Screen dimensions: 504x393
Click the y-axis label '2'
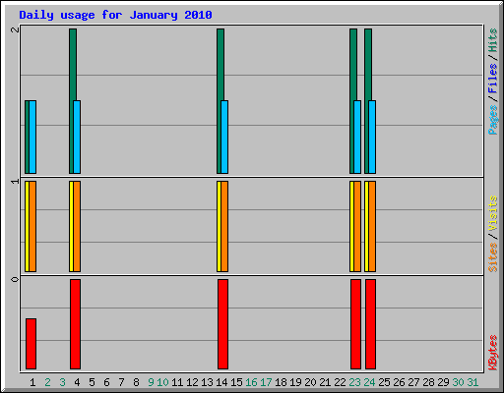click(15, 29)
